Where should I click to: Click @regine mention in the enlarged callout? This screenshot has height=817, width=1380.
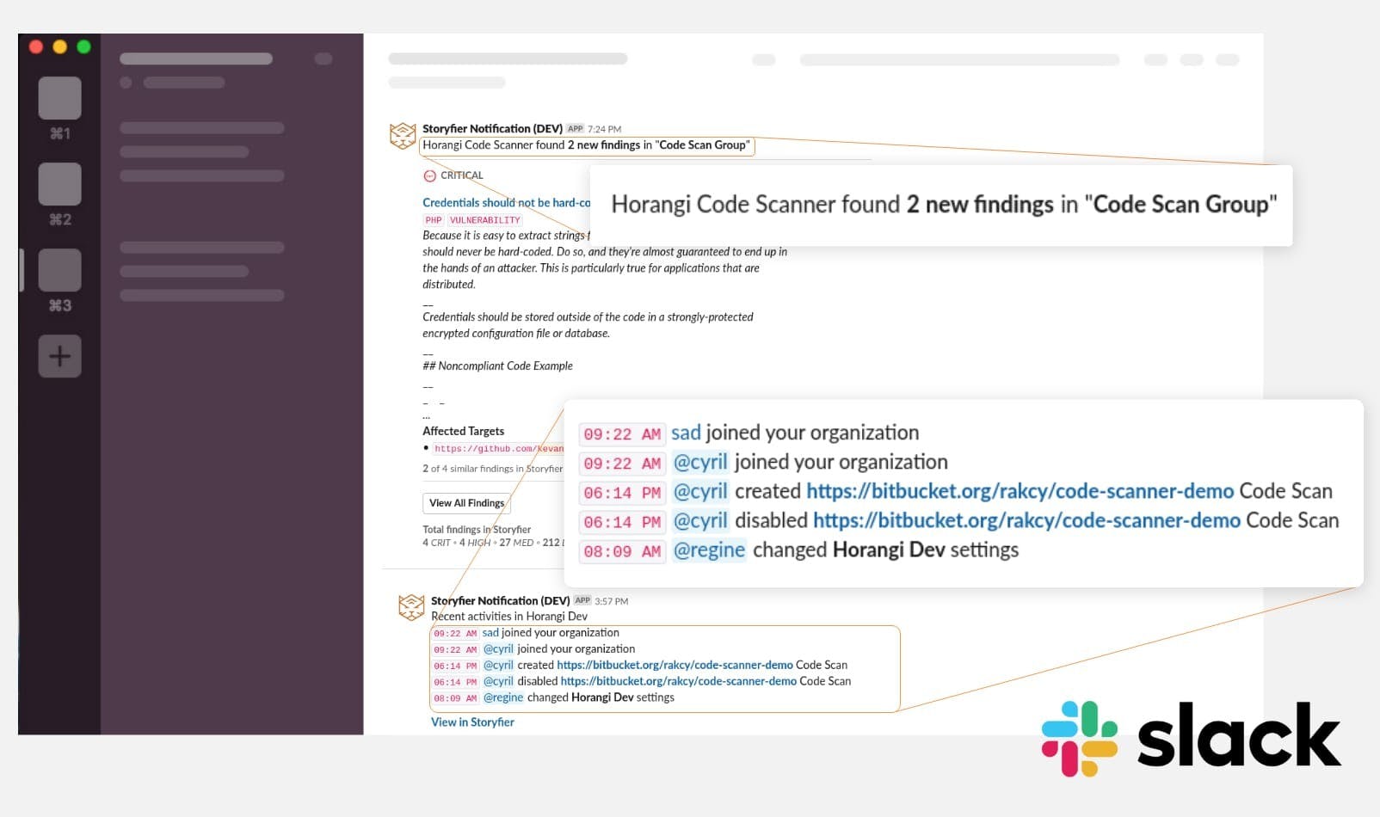[710, 550]
